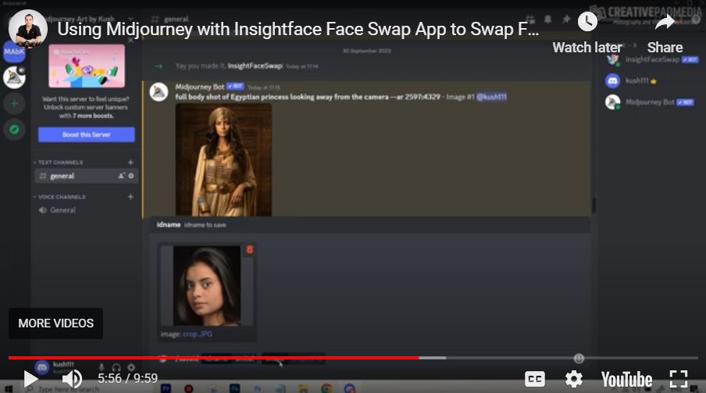Open the server name dropdown
The width and height of the screenshot is (706, 393).
pos(131,19)
